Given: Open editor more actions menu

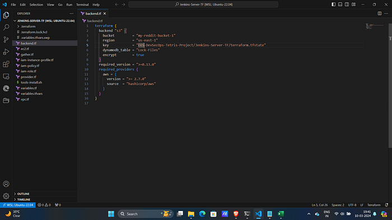Looking at the screenshot, I should point(386,13).
